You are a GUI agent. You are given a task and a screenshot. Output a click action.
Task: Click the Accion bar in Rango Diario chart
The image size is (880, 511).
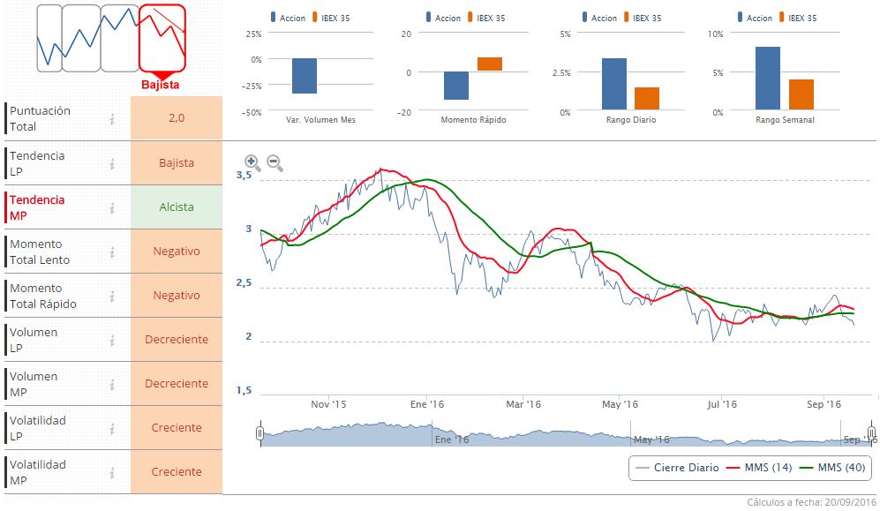click(614, 84)
